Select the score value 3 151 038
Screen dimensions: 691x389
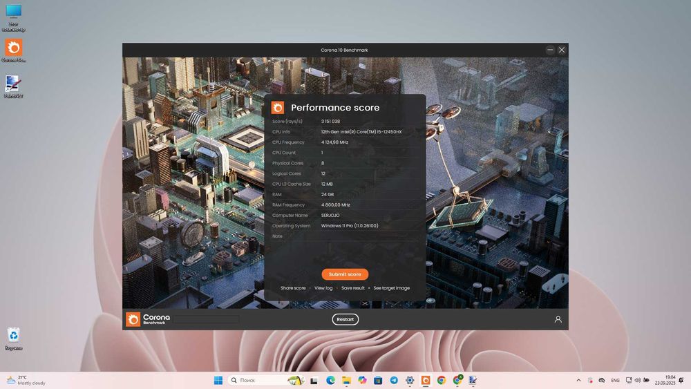[x=330, y=121]
